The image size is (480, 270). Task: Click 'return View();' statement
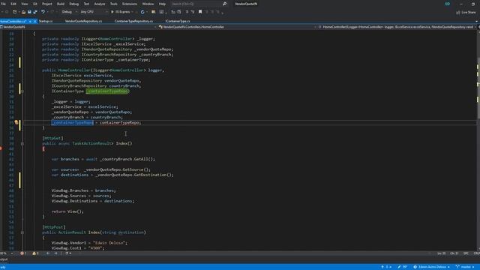[67, 211]
